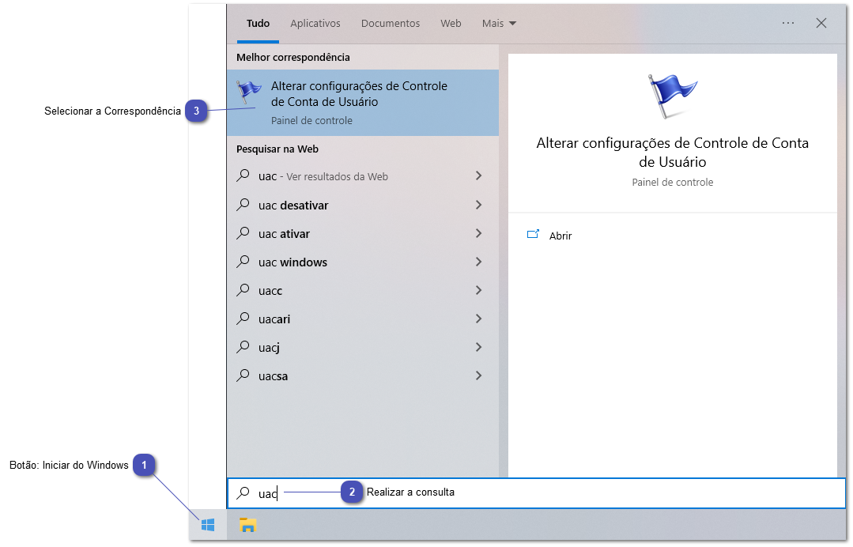853x547 pixels.
Task: Click the magnifier icon in the search bar
Action: [x=242, y=492]
